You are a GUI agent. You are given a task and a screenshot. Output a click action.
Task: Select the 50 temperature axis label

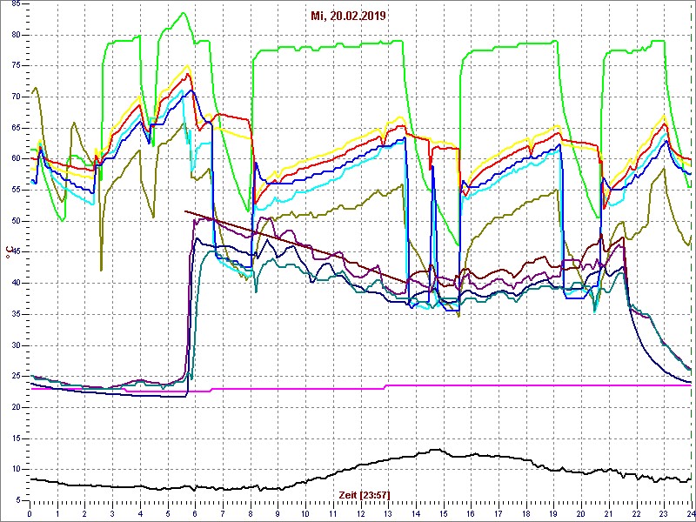point(16,221)
